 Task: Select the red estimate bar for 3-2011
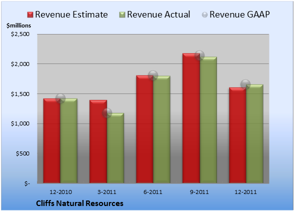tap(98, 141)
